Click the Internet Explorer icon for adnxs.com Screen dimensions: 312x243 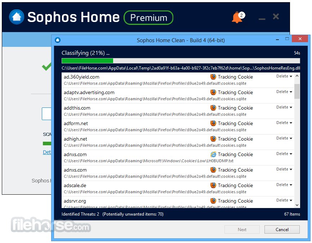(x=213, y=154)
